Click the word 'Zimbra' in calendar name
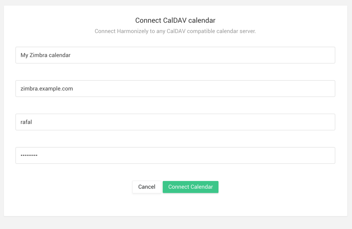 pos(38,55)
